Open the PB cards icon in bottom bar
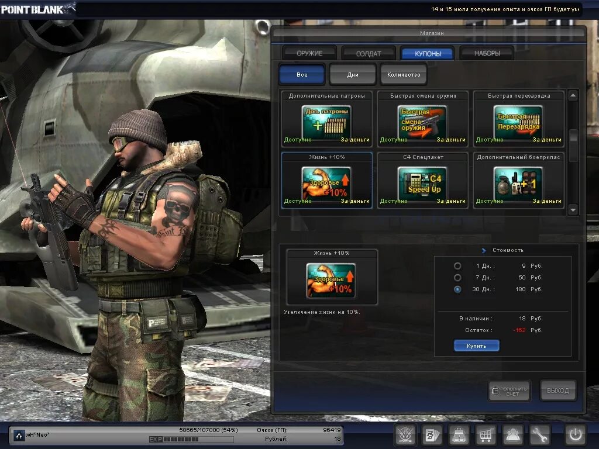The width and height of the screenshot is (599, 449). tap(432, 434)
